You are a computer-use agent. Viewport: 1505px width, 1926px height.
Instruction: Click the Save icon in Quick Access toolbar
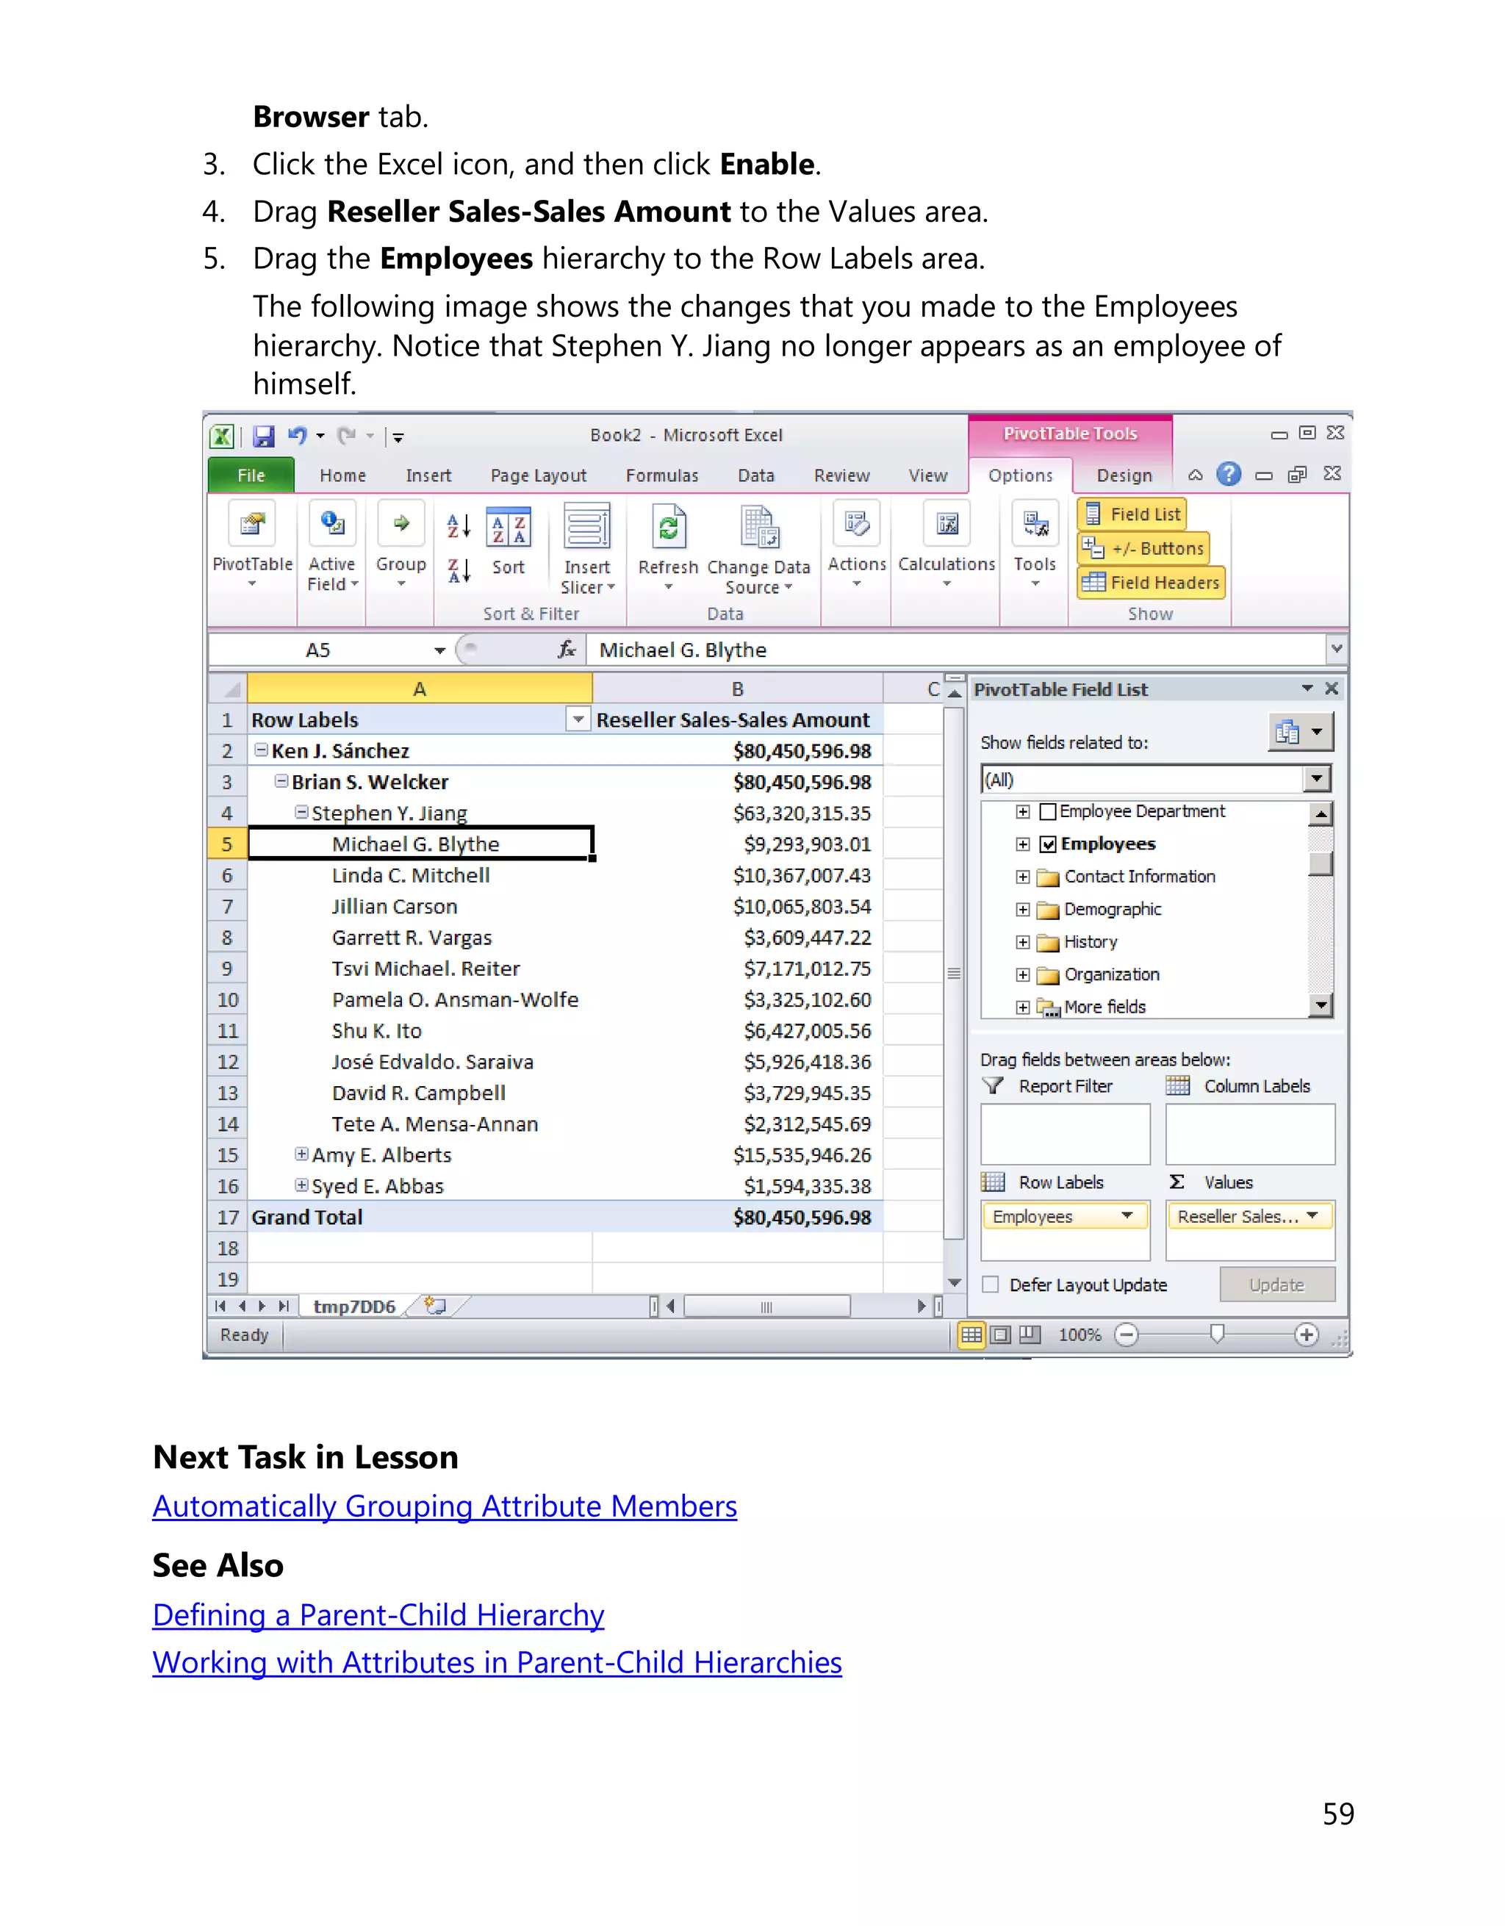click(x=263, y=436)
